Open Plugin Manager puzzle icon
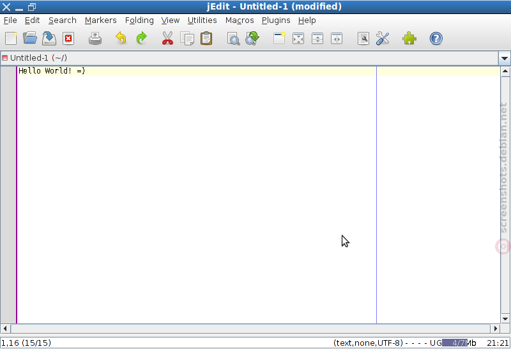This screenshot has height=349, width=511. (409, 38)
